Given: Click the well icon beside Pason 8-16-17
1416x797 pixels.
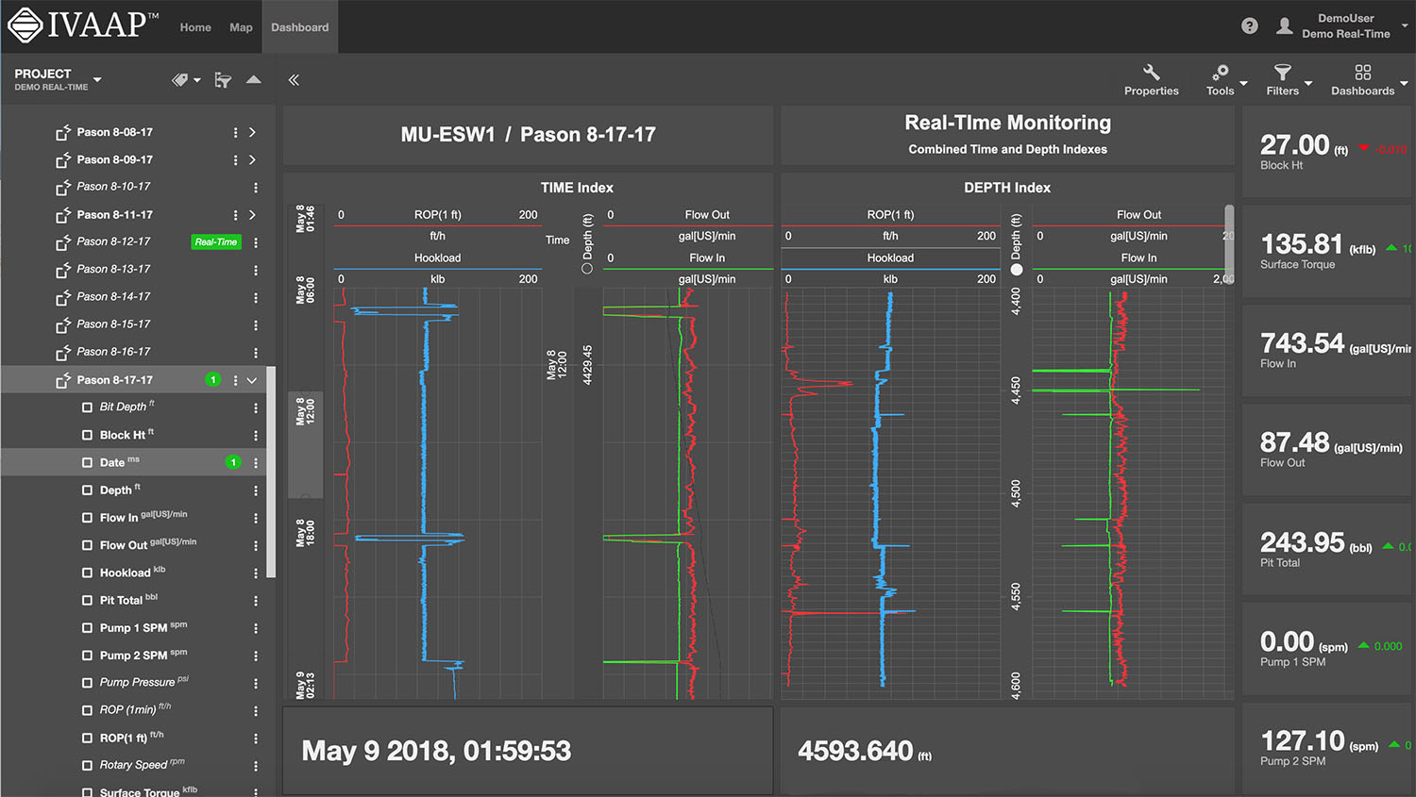Looking at the screenshot, I should pyautogui.click(x=63, y=352).
